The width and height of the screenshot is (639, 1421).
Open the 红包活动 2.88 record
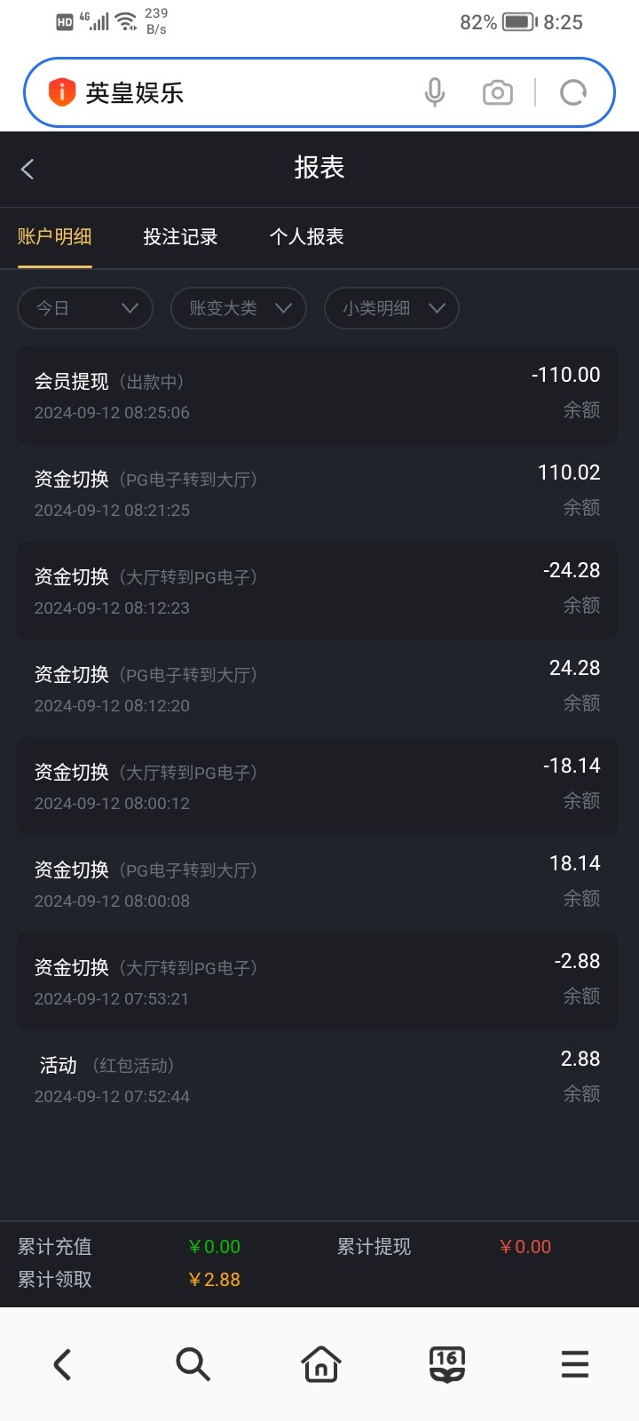[317, 1079]
